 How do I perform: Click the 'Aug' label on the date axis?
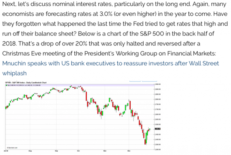pos(30,151)
